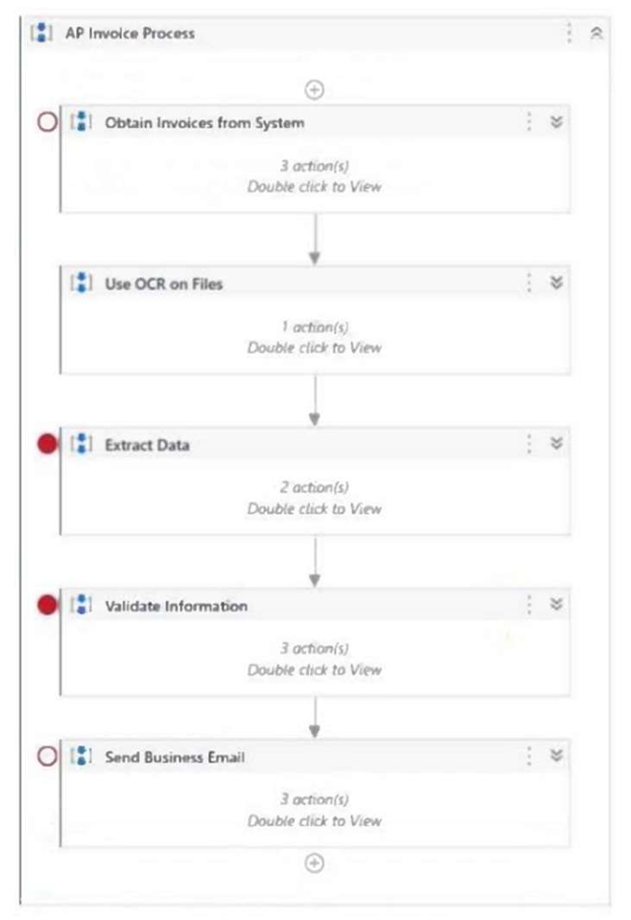Viewport: 631px width, 920px height.
Task: Expand the Extract Data sequence
Action: pyautogui.click(x=557, y=444)
